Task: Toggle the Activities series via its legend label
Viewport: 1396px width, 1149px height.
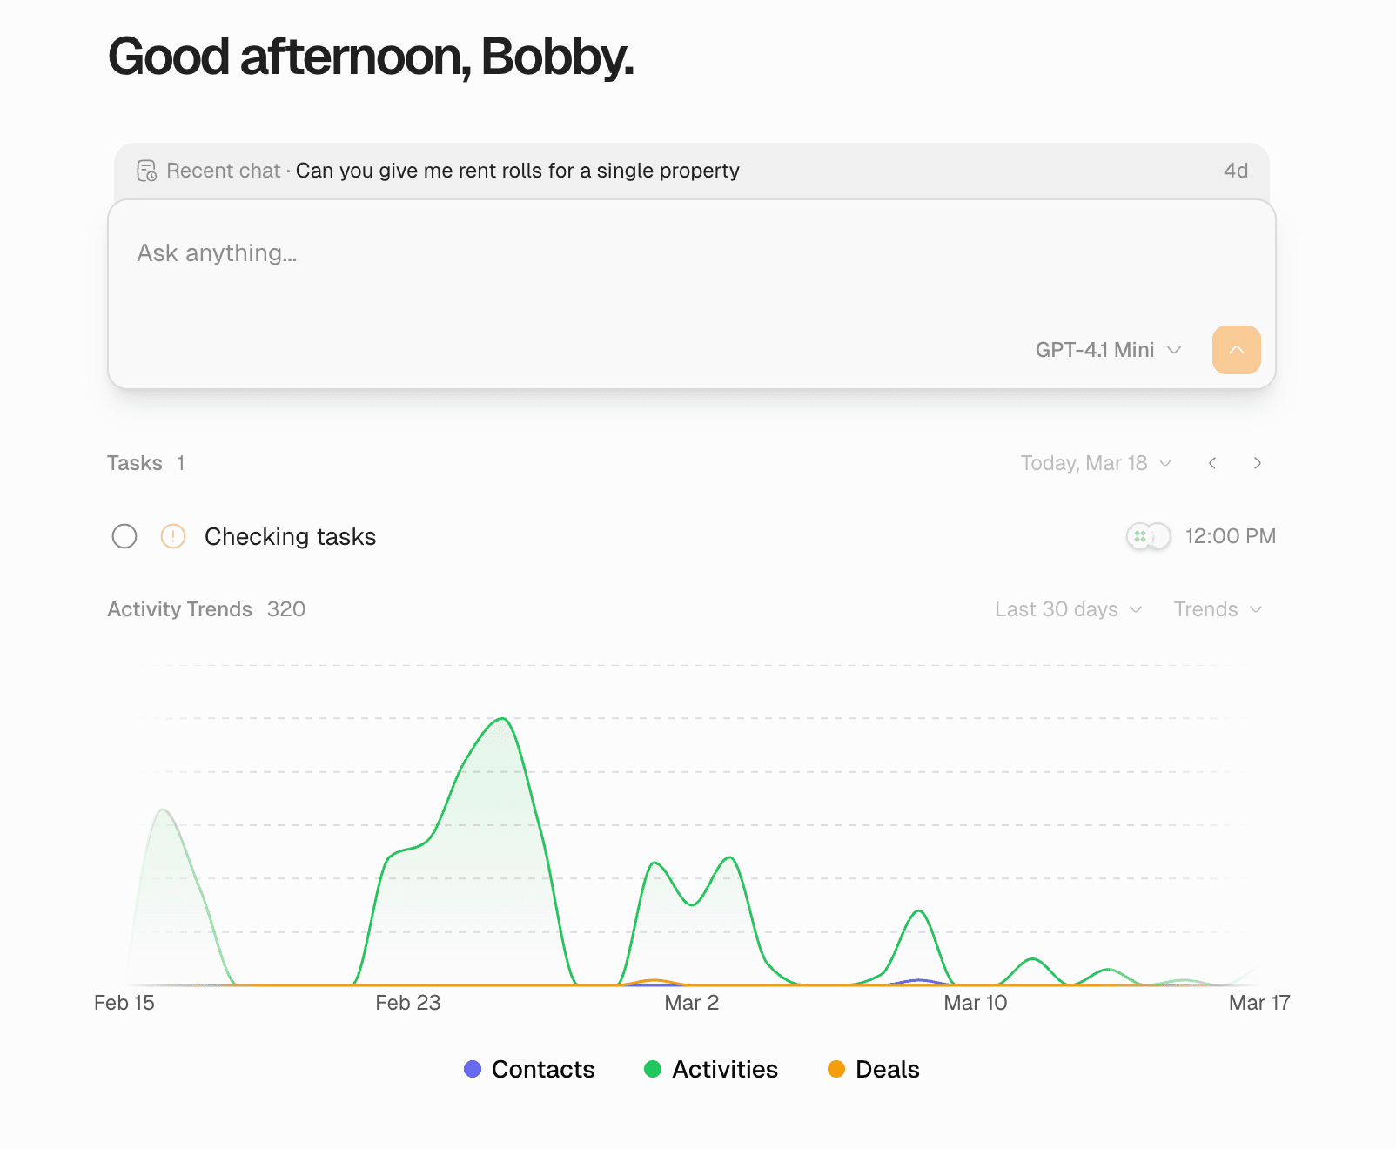Action: [726, 1069]
